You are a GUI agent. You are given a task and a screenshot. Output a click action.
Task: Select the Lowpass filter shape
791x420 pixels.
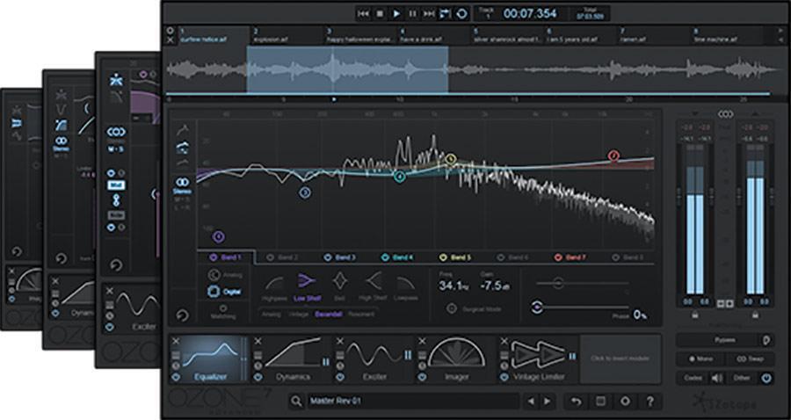coord(405,287)
